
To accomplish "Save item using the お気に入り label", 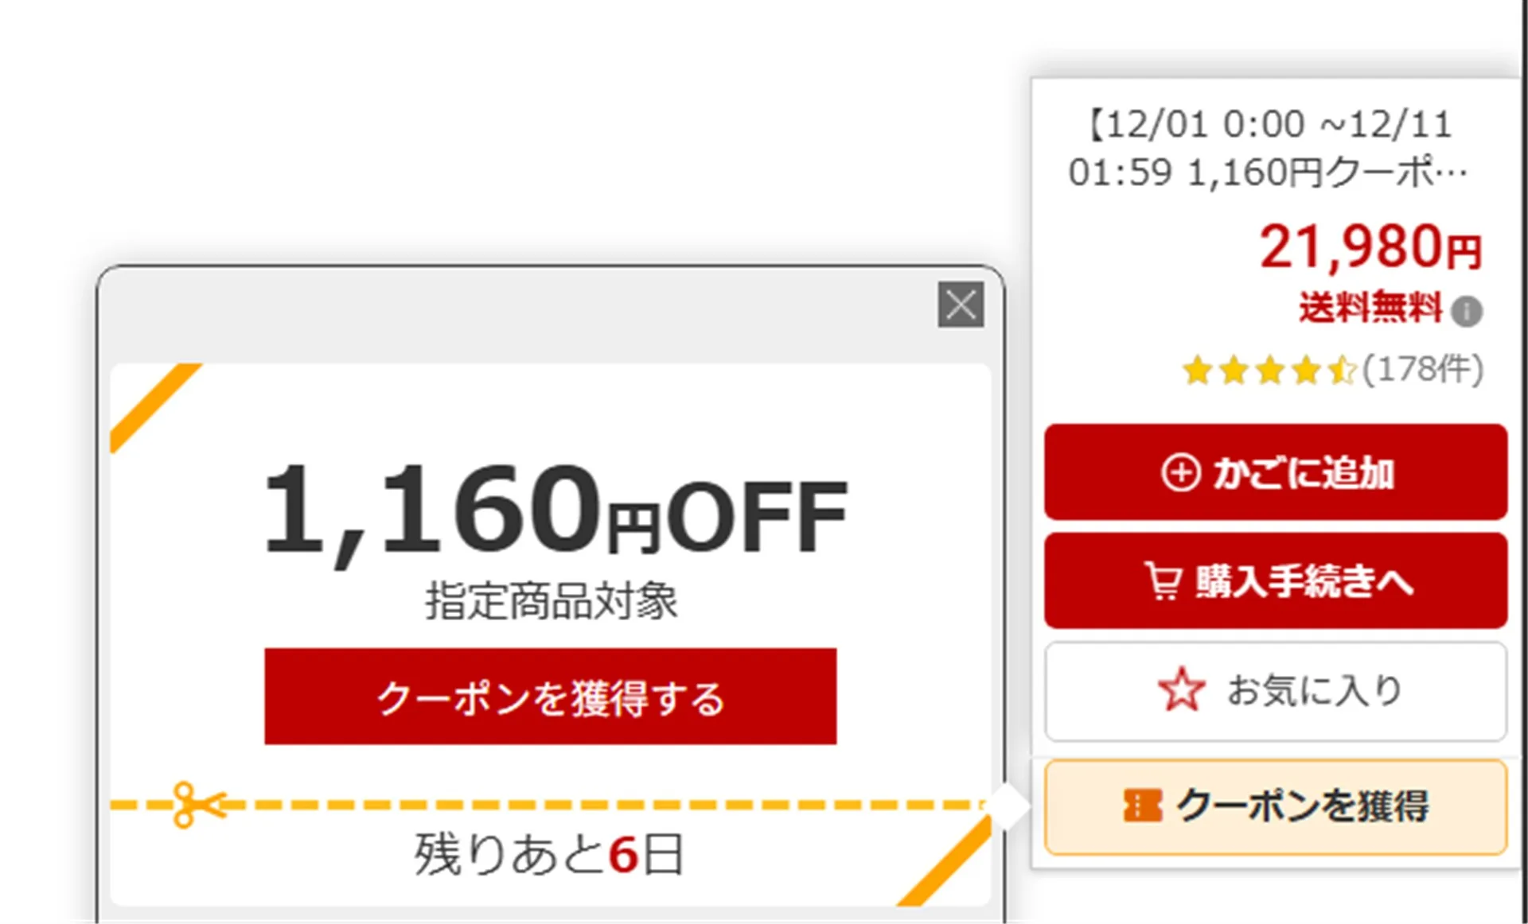I will pos(1314,690).
